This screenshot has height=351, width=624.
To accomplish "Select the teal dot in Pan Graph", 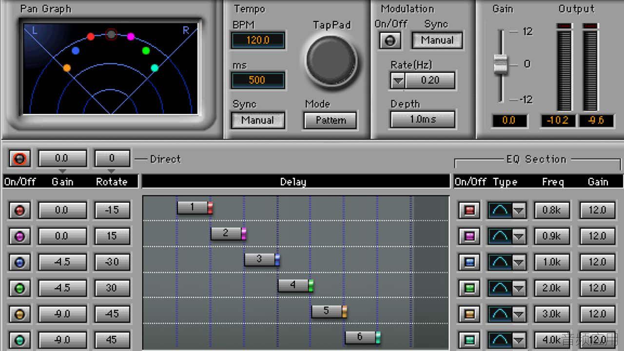I will 155,68.
